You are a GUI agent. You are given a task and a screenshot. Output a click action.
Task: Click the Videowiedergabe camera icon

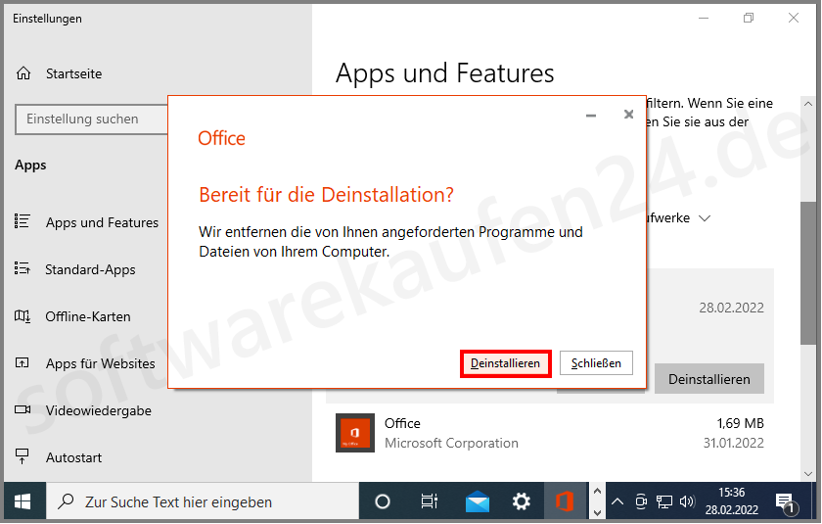tap(22, 409)
